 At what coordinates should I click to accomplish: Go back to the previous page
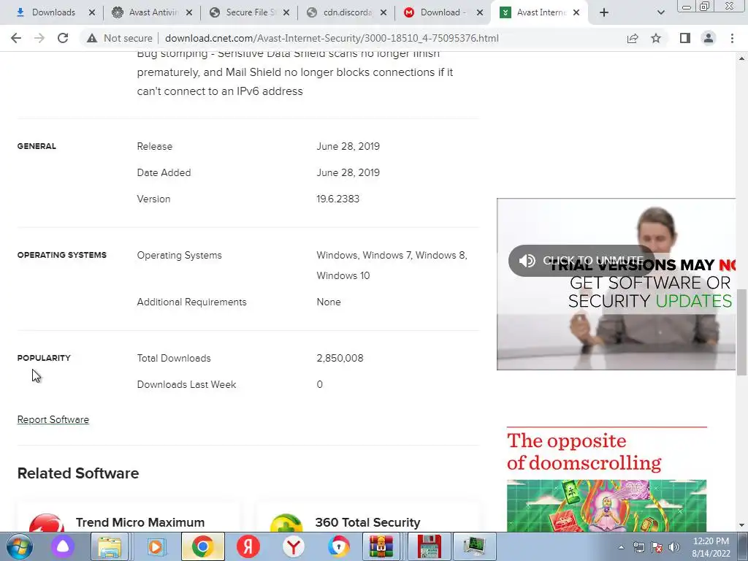point(16,38)
